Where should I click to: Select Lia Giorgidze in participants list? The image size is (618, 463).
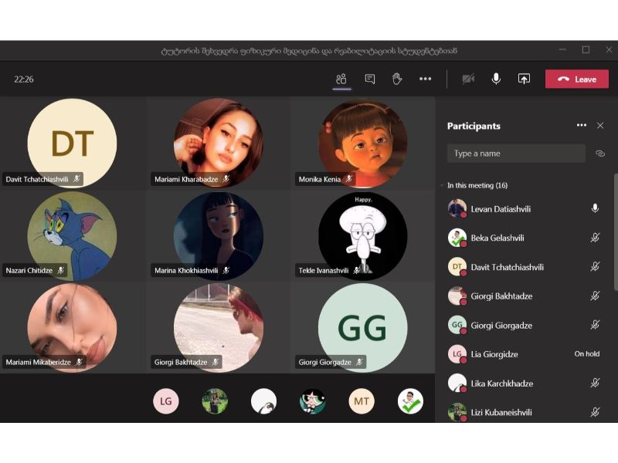[x=525, y=354]
